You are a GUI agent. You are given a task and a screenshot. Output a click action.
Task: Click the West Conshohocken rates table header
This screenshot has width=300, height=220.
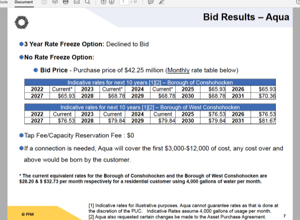150,107
